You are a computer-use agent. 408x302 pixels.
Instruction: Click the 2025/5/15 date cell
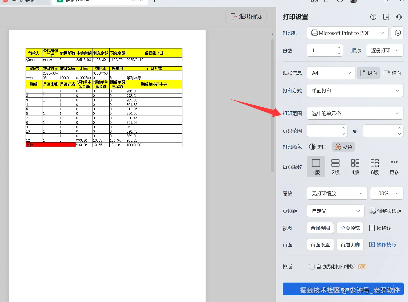click(x=154, y=60)
